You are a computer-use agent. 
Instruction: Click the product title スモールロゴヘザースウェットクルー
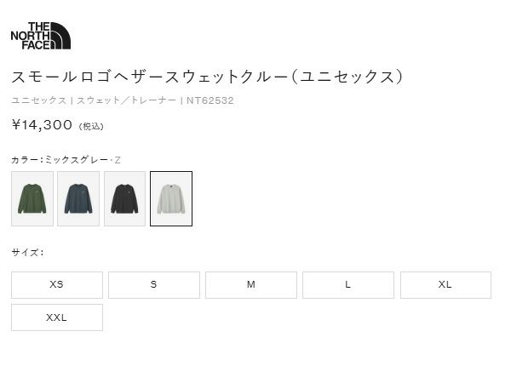(x=150, y=77)
